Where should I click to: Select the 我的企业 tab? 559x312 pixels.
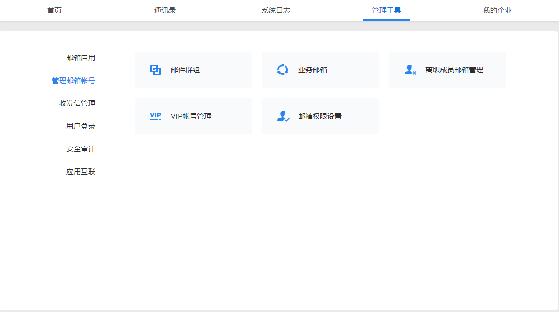click(x=497, y=10)
